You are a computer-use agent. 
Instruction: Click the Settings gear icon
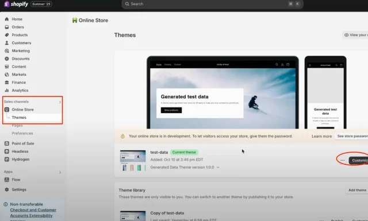pos(7,189)
